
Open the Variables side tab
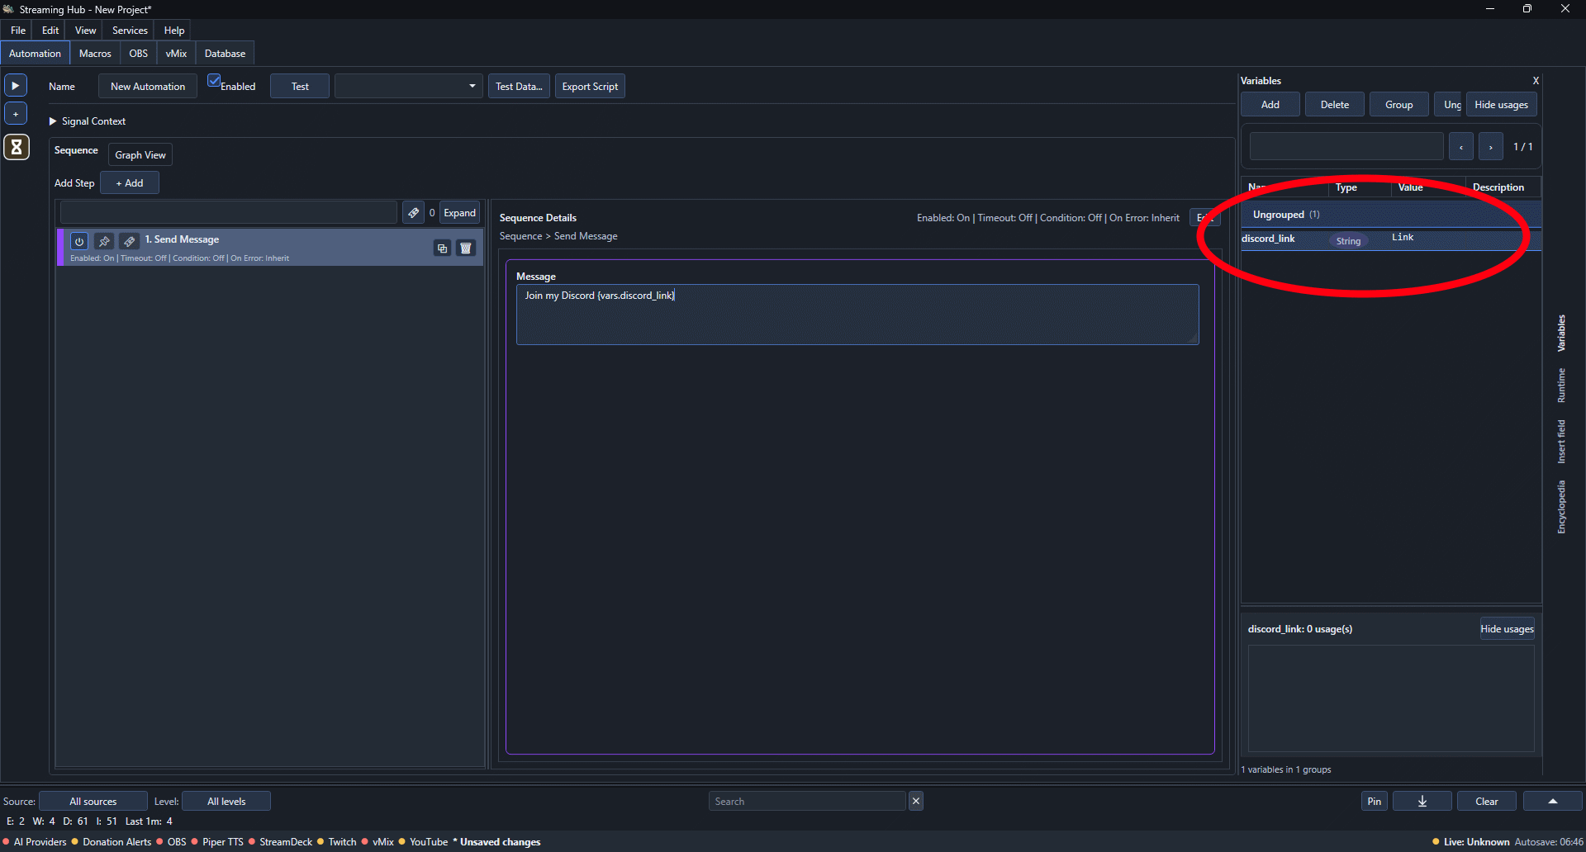tap(1561, 334)
